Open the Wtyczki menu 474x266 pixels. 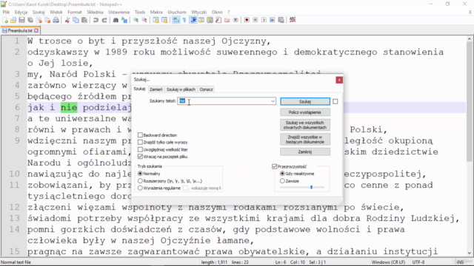[x=198, y=12]
